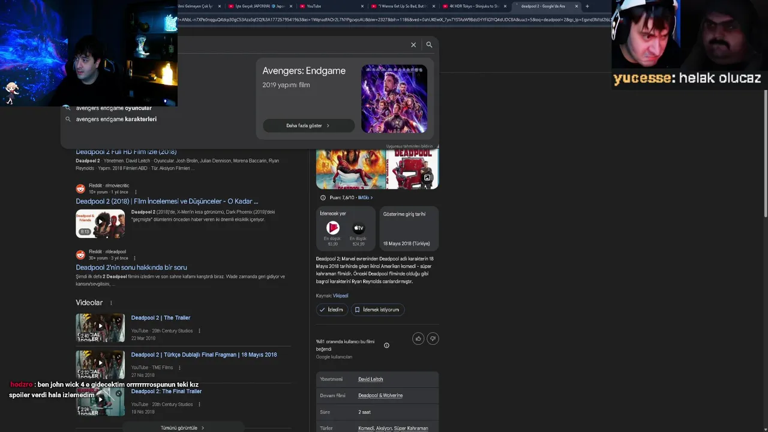Dislike the film with thumbs down icon
Viewport: 768px width, 432px height.
click(x=433, y=338)
